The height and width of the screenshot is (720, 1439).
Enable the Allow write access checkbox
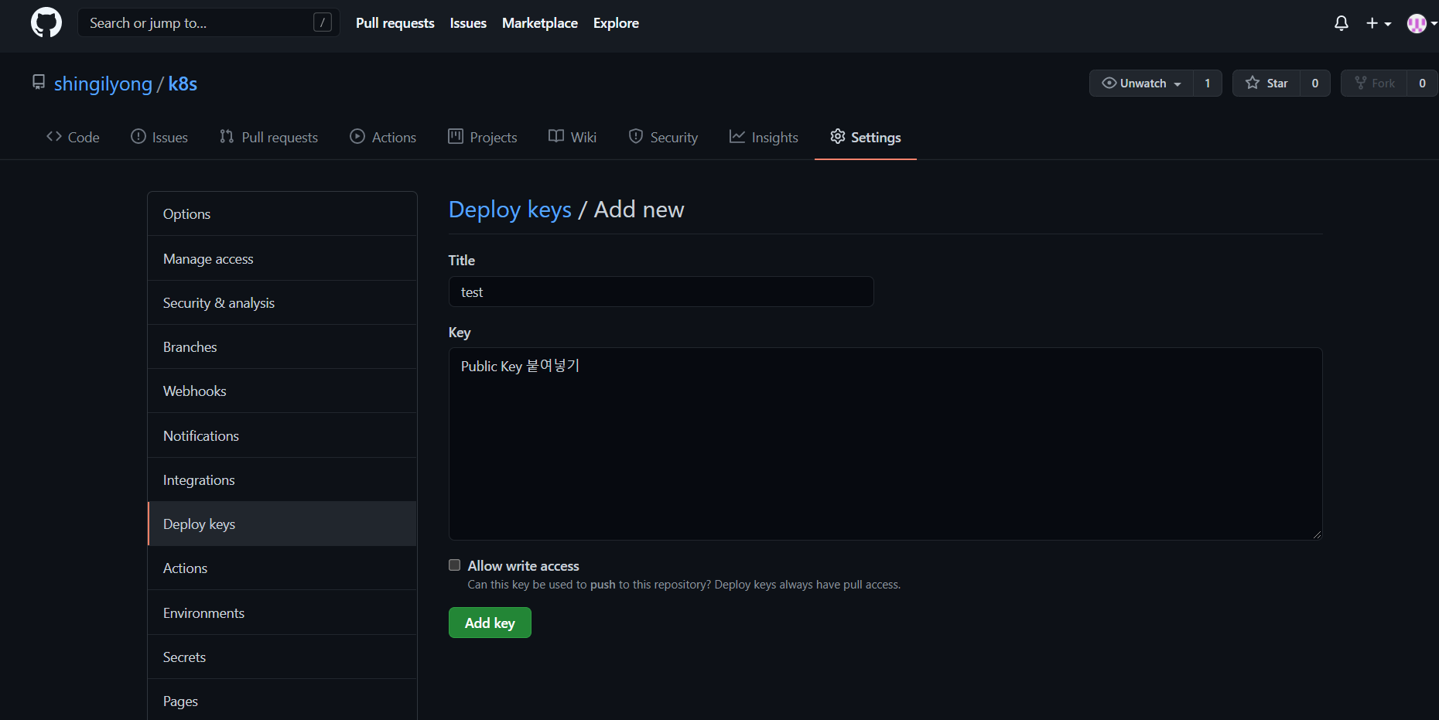pyautogui.click(x=455, y=565)
